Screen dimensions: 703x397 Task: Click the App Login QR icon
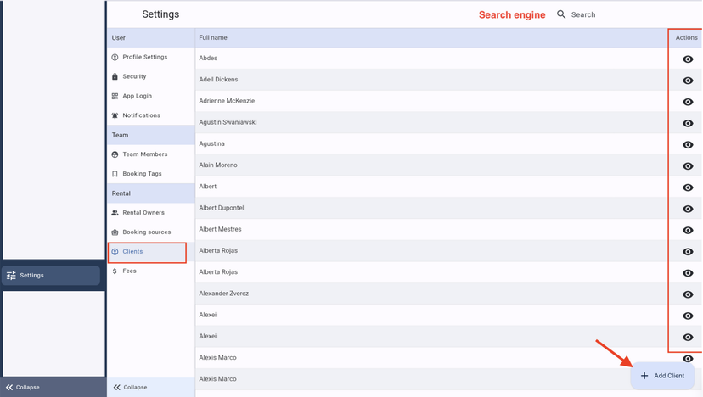pyautogui.click(x=115, y=96)
